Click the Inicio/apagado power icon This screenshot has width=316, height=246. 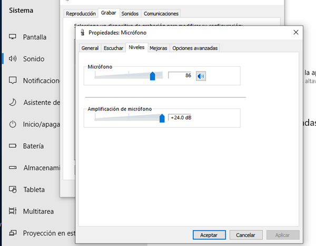pos(13,124)
